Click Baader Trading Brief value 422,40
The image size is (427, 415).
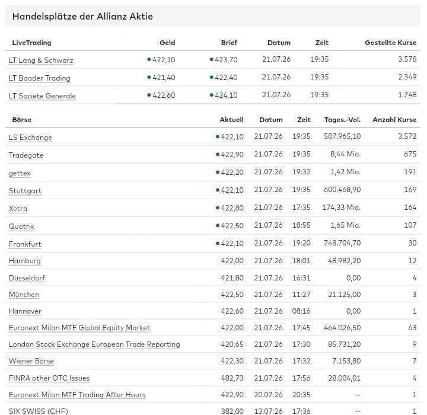pyautogui.click(x=226, y=77)
